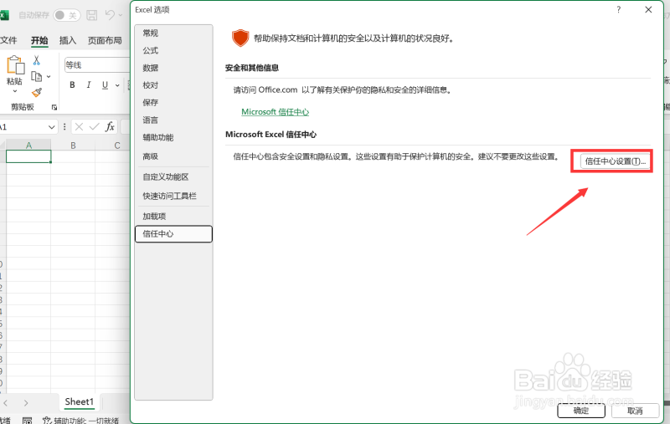Select the 信任中心 Trust Center category

pyautogui.click(x=173, y=234)
